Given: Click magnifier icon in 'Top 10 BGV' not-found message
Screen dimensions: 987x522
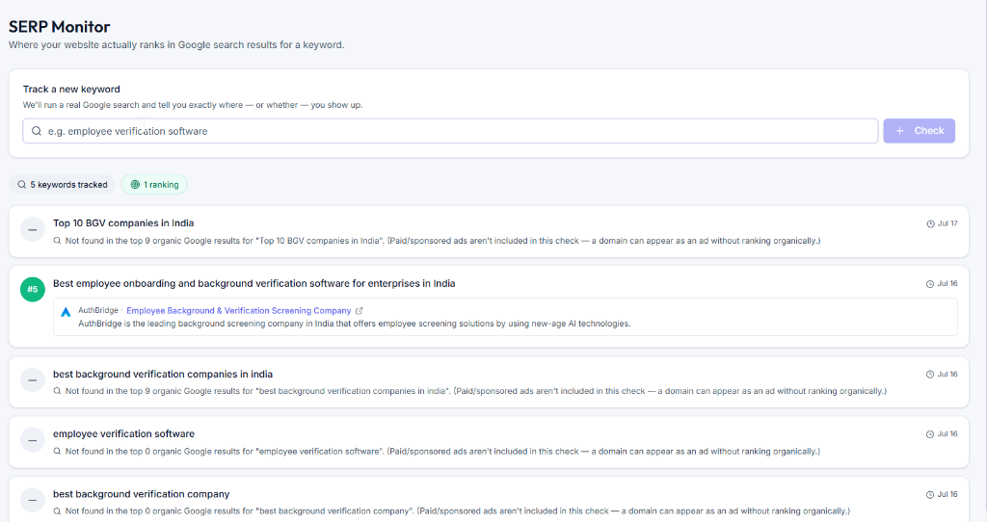Looking at the screenshot, I should pyautogui.click(x=57, y=240).
